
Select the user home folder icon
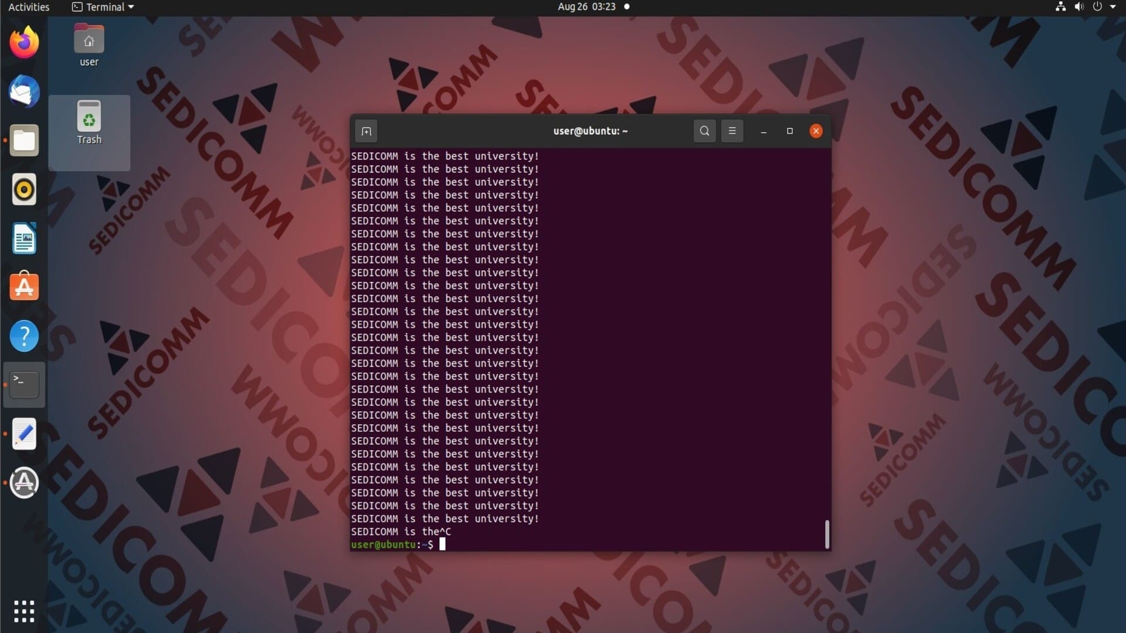pyautogui.click(x=89, y=46)
